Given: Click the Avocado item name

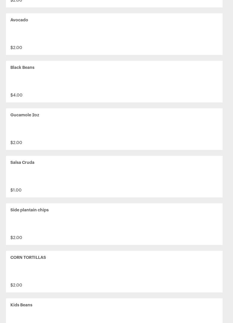Looking at the screenshot, I should [19, 20].
